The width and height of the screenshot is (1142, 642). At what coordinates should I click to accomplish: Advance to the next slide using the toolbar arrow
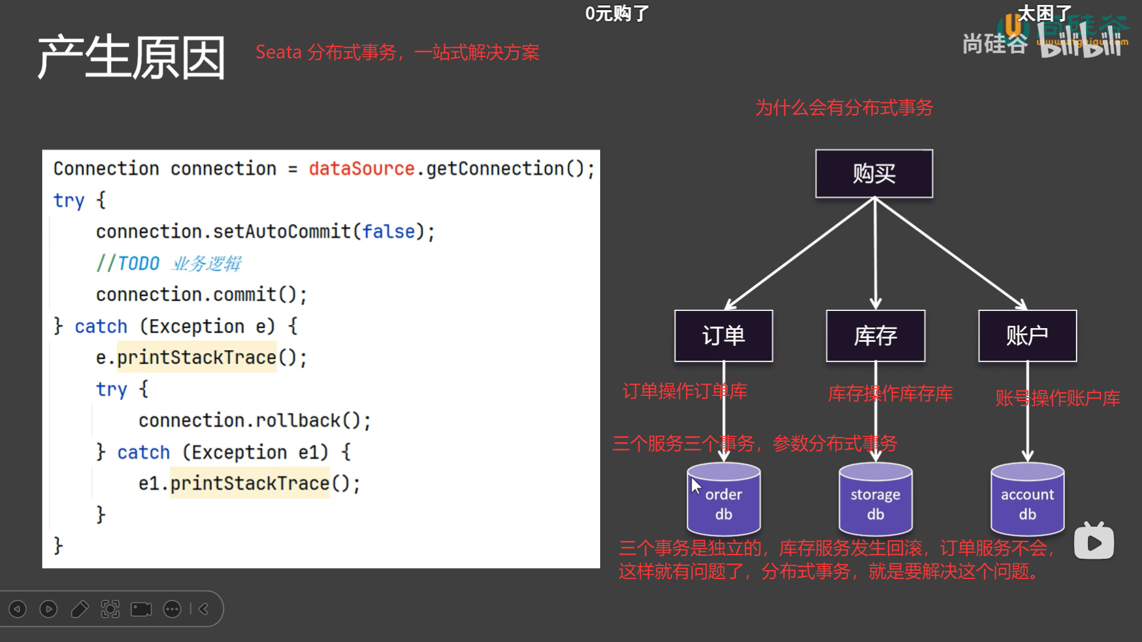[x=48, y=609]
